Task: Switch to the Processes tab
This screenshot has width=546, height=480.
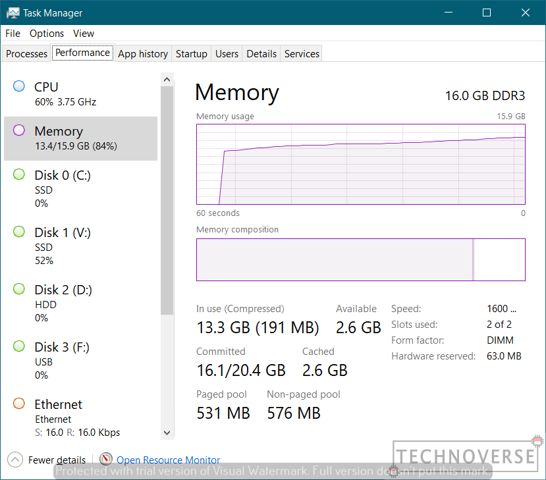Action: (x=26, y=54)
